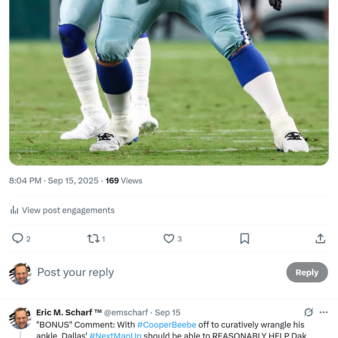Bookmark this post

(244, 239)
